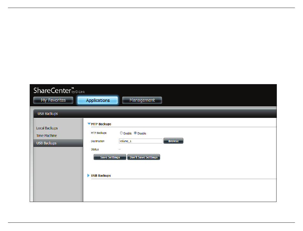The height and width of the screenshot is (231, 303).
Task: Click the USB Backups panel header
Action: point(155,114)
